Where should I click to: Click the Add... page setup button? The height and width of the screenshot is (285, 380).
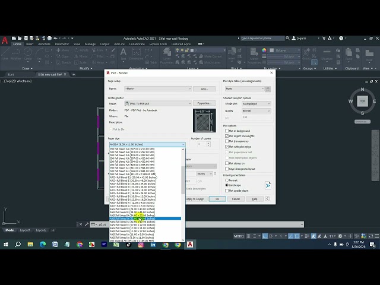(x=204, y=89)
